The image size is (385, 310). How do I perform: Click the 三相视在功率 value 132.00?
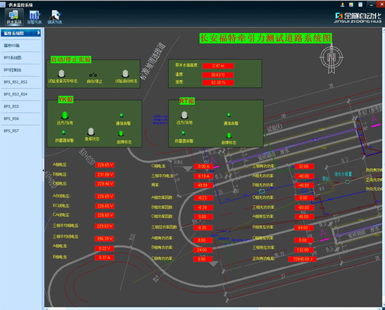click(x=304, y=250)
